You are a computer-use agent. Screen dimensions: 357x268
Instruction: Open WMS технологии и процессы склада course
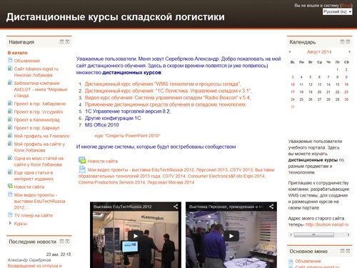[163, 84]
